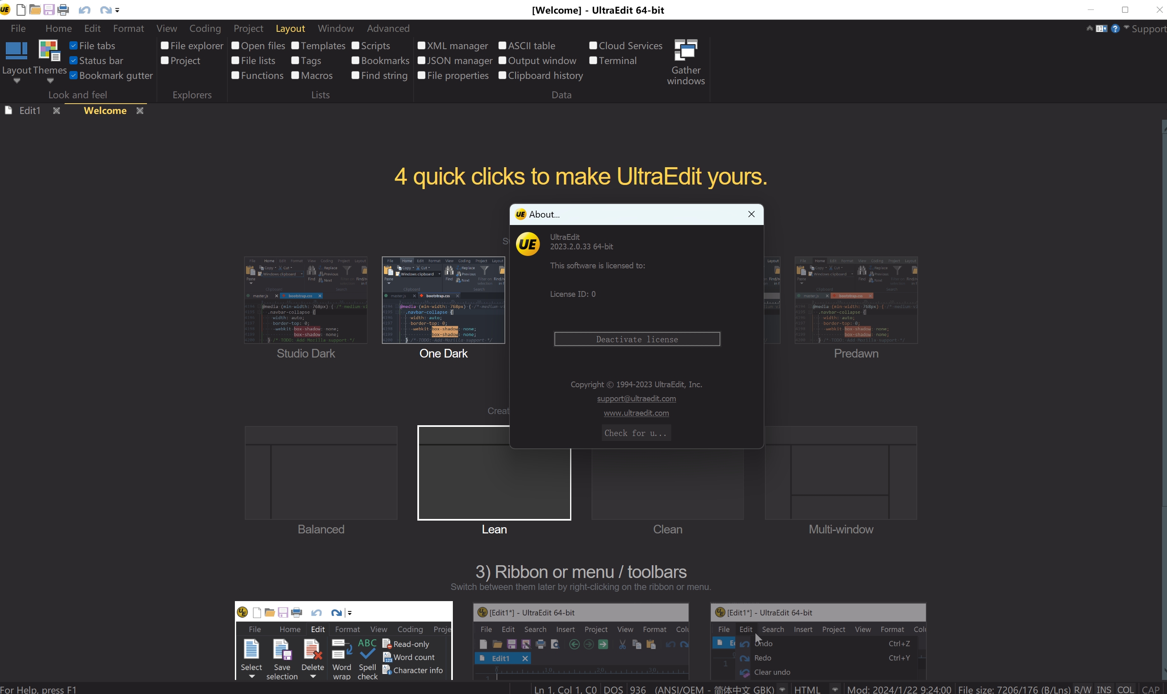Uncheck the Status bar checkbox
Viewport: 1167px width, 694px height.
click(x=73, y=61)
